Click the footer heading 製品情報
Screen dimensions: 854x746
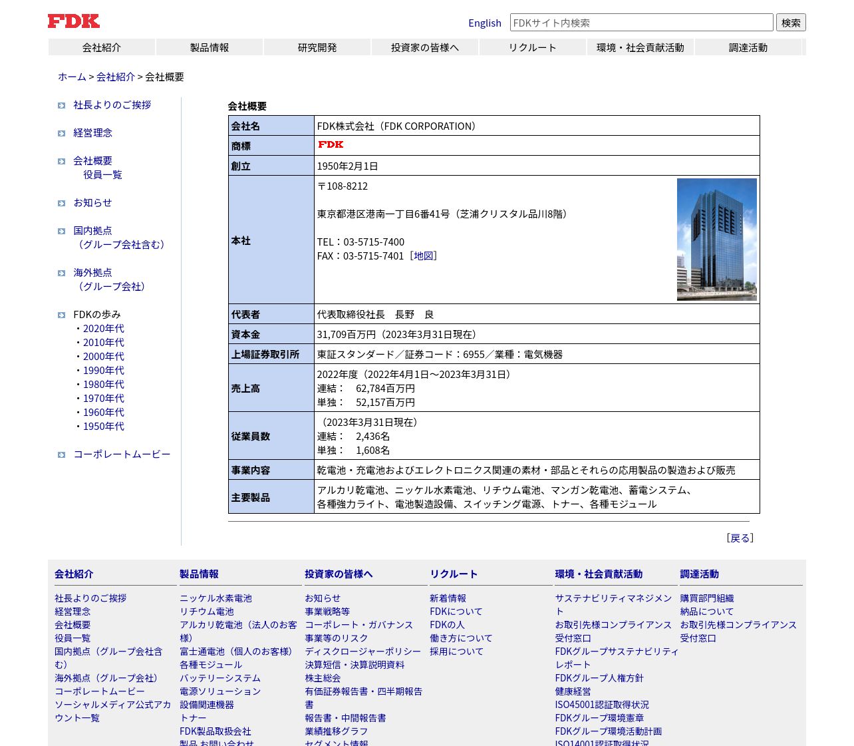[199, 574]
